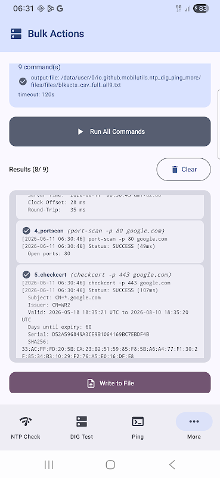This screenshot has height=478, width=220.
Task: Click the play icon on Run All Commands
Action: point(80,131)
